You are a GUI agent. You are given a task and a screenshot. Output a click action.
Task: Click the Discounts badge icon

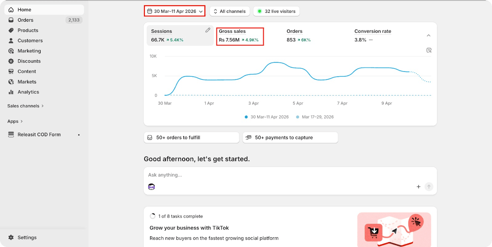point(11,61)
